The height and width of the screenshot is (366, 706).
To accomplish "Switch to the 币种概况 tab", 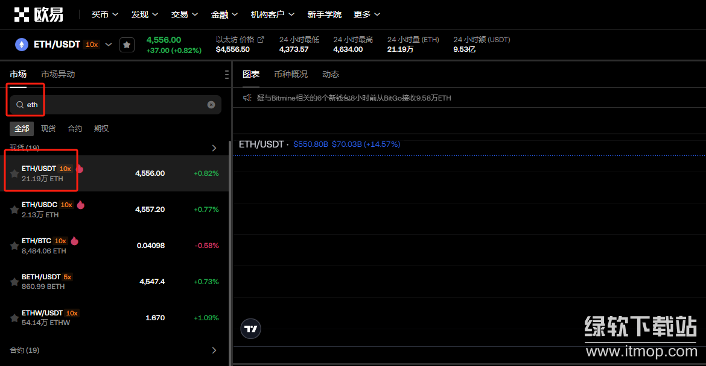I will tap(291, 74).
